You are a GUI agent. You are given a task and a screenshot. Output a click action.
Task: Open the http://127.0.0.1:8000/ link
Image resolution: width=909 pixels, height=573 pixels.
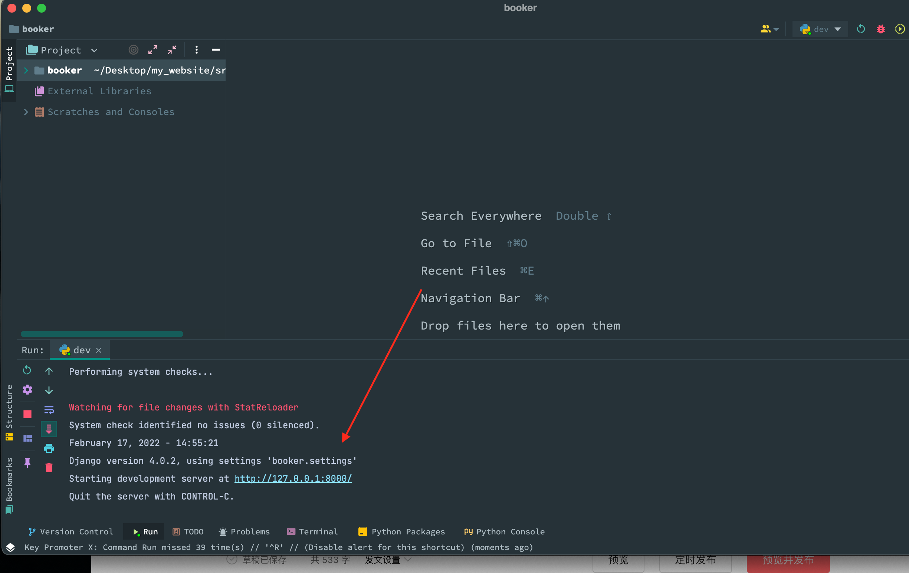(x=293, y=479)
